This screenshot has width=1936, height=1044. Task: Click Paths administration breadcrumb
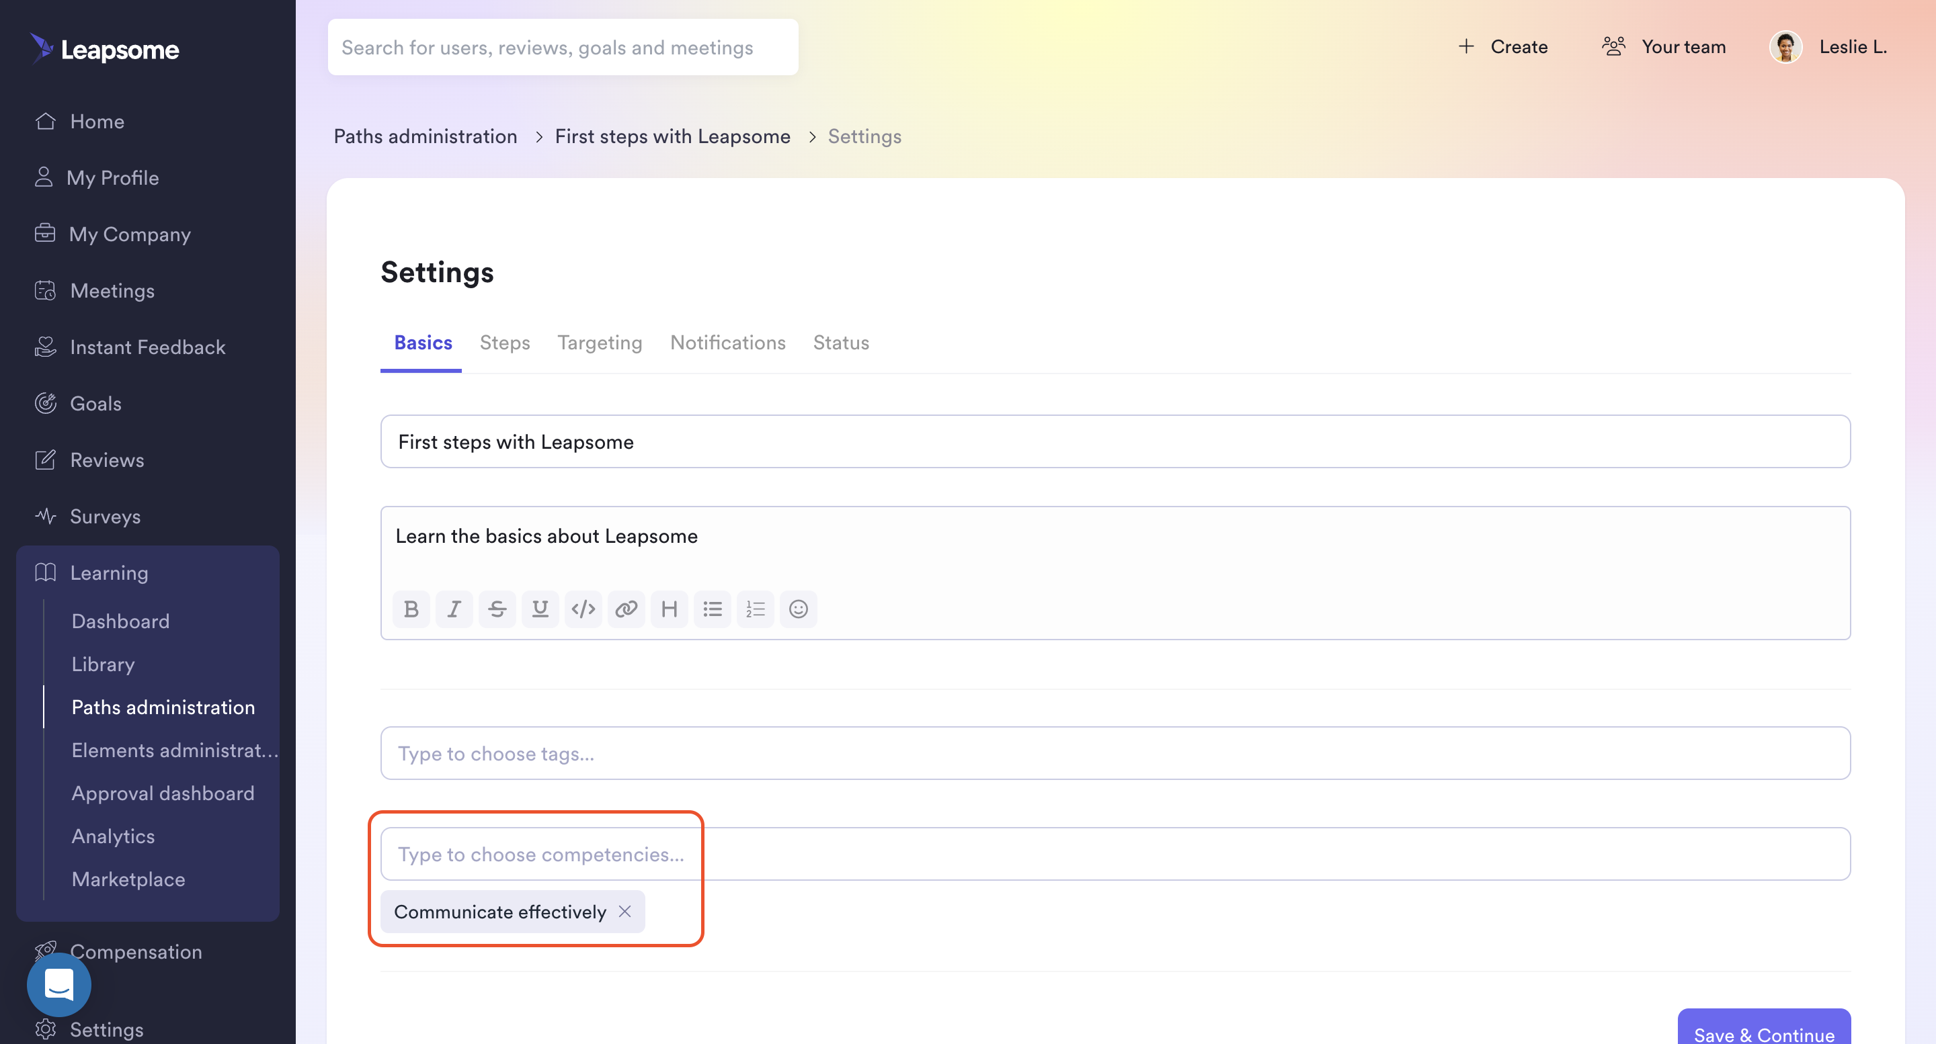click(x=426, y=136)
